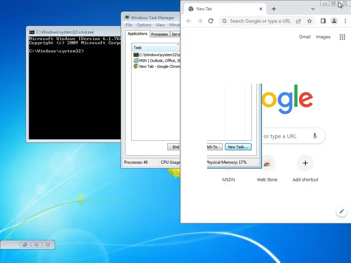The image size is (351, 263).
Task: Open Chrome's side panel icon
Action: (323, 21)
